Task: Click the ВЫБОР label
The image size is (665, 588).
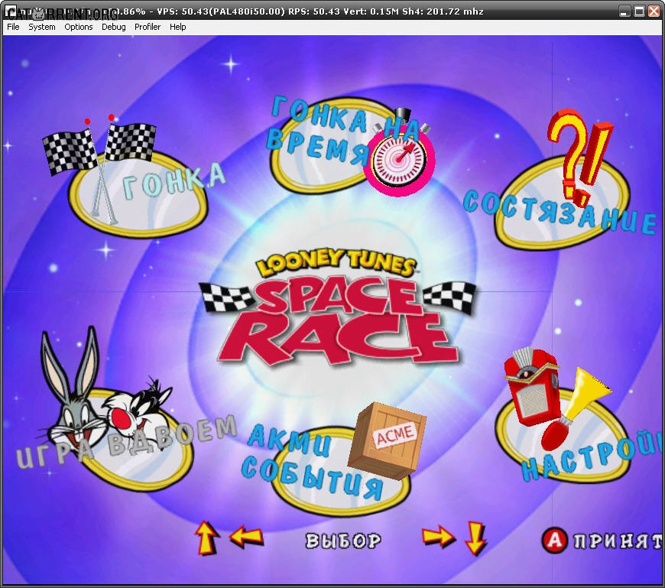Action: point(343,541)
